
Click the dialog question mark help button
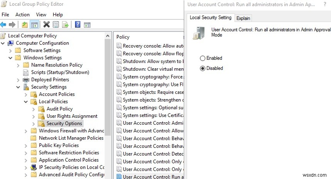[x=325, y=4]
